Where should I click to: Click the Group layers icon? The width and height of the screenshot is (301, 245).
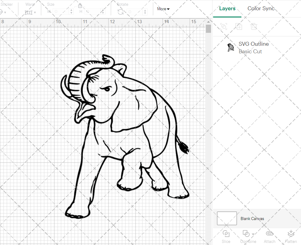pos(224,27)
